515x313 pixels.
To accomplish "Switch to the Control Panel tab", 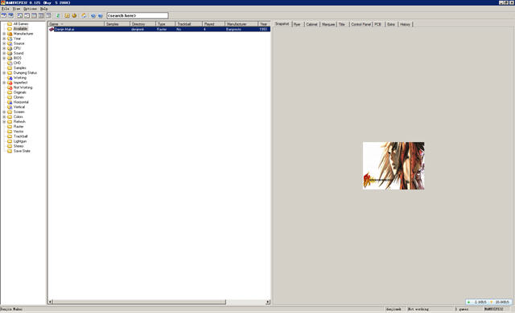I will (360, 24).
